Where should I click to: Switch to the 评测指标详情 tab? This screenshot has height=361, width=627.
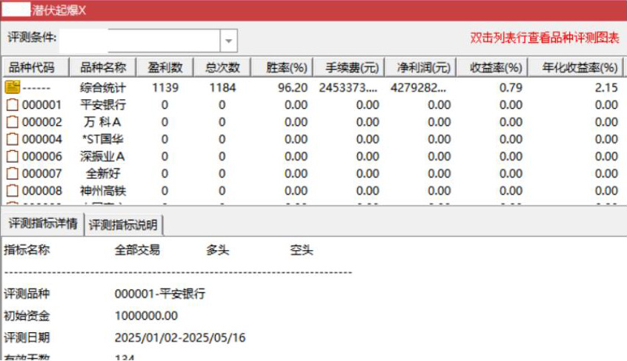(43, 223)
